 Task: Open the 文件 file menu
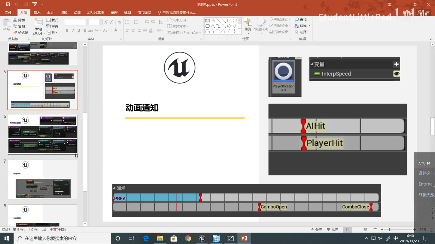(8, 12)
